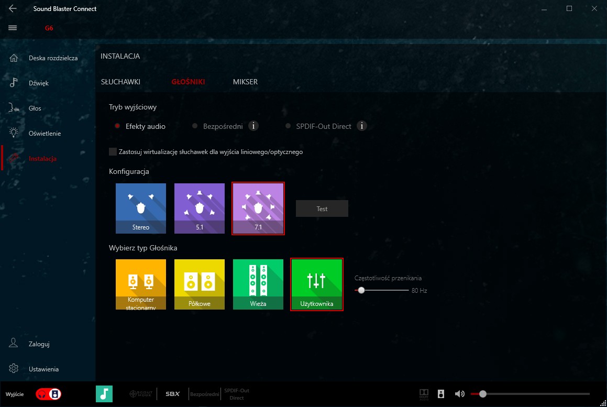The image size is (607, 407).
Task: Click the Test button
Action: click(x=322, y=208)
